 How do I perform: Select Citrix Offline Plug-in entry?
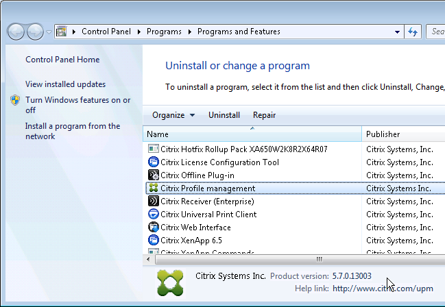pos(197,175)
